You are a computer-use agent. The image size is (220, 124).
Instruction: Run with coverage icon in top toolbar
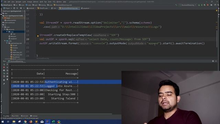205,5
